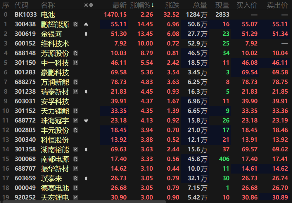
Task: Click 湖南裕能 latest price 69.63
Action: [x=119, y=149]
